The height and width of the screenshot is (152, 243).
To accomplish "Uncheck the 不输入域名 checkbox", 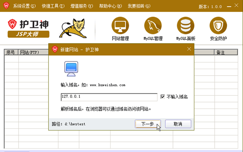I will click(x=162, y=97).
